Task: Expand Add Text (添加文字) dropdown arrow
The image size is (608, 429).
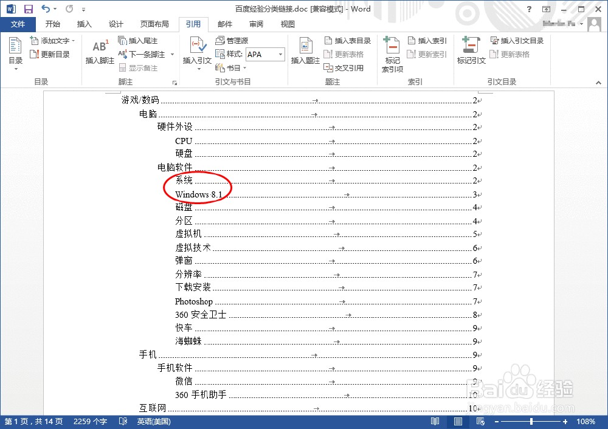Action: (x=73, y=41)
